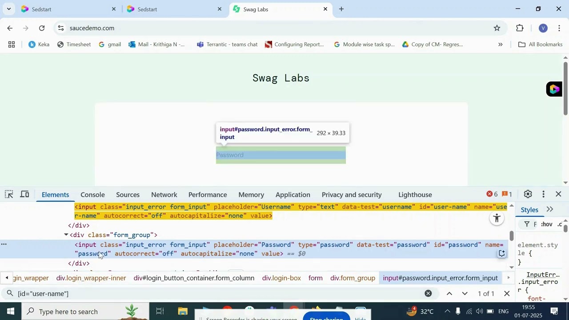Collapse the div class form_group node
This screenshot has height=320, width=569.
66,235
